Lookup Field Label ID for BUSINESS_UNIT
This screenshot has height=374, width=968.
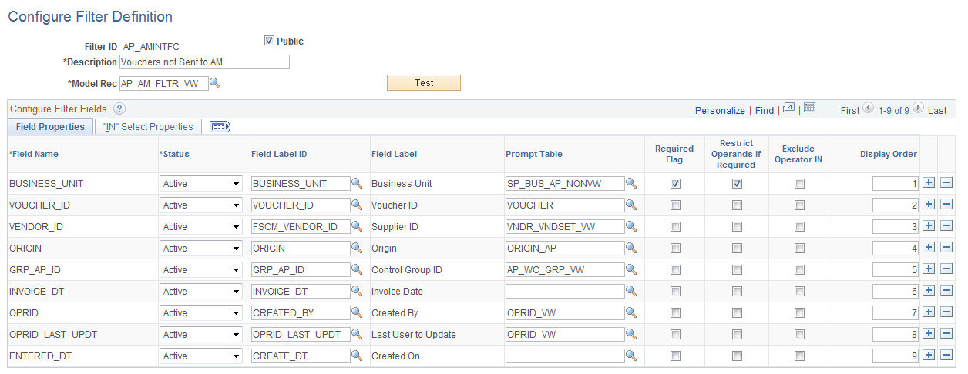pyautogui.click(x=357, y=184)
